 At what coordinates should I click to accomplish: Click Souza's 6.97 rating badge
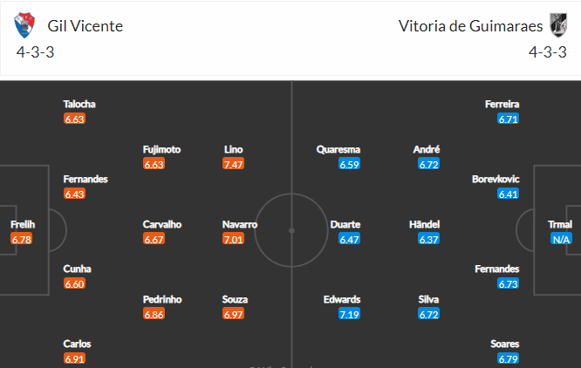(x=233, y=314)
